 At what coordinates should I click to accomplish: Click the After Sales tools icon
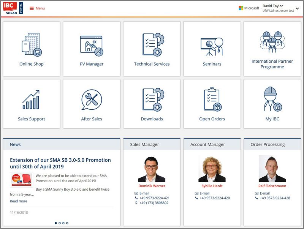coord(92,99)
